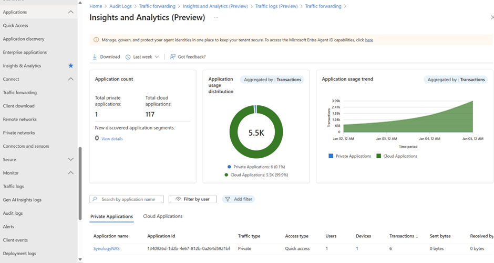Click the funnel Add filter button
This screenshot has width=494, height=263.
tap(238, 199)
